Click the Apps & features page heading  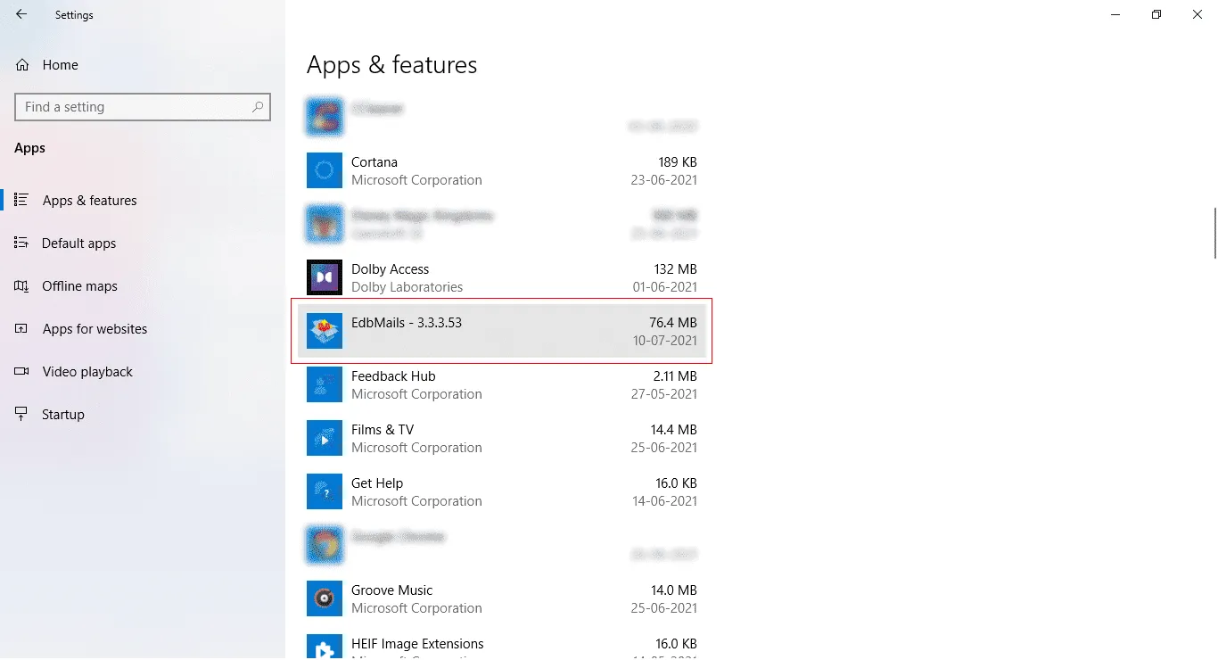coord(391,65)
